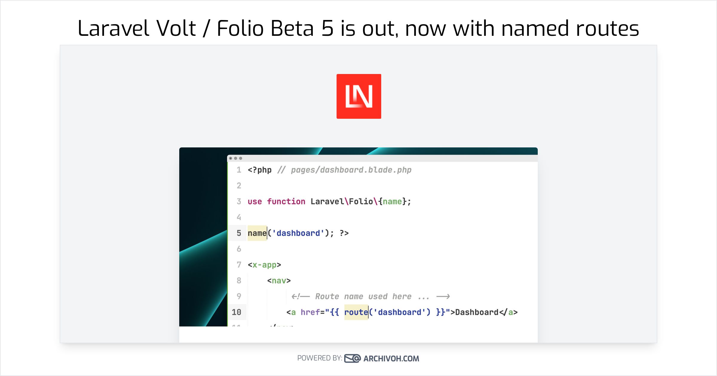This screenshot has height=376, width=717.
Task: Click the <nav> tag on line 8
Action: point(279,281)
